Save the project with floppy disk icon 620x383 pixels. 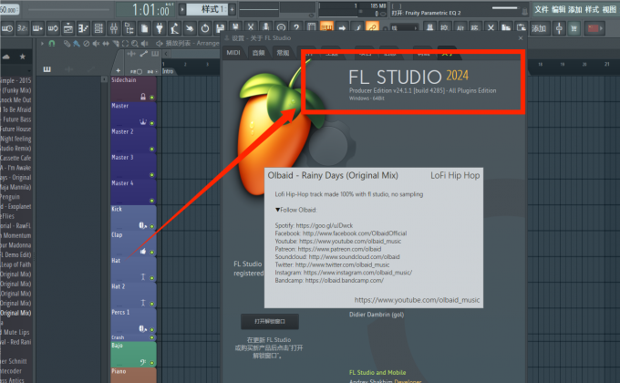coord(220,28)
